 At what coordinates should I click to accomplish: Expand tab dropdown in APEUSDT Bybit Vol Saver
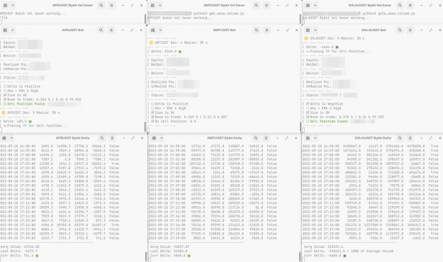tap(13, 6)
